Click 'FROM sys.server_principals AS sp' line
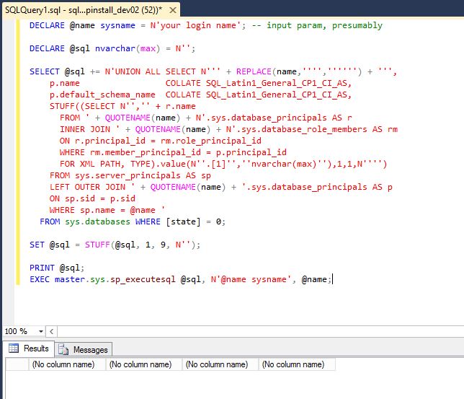This screenshot has height=399, width=464. click(x=130, y=175)
